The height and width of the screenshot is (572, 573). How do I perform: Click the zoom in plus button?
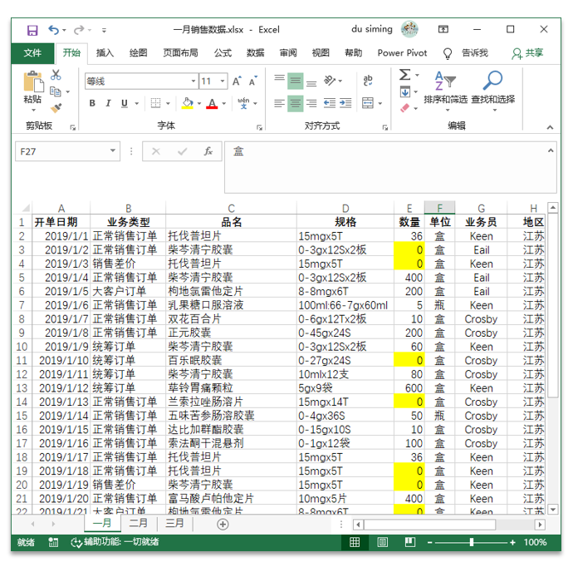[x=512, y=542]
